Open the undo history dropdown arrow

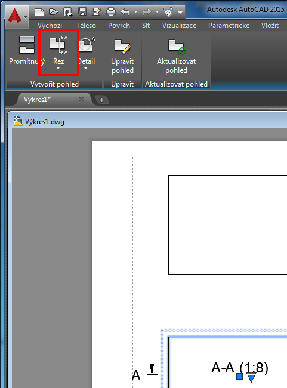[135, 11]
